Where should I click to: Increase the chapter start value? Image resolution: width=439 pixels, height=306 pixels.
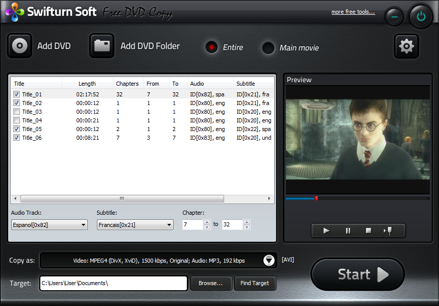click(207, 222)
